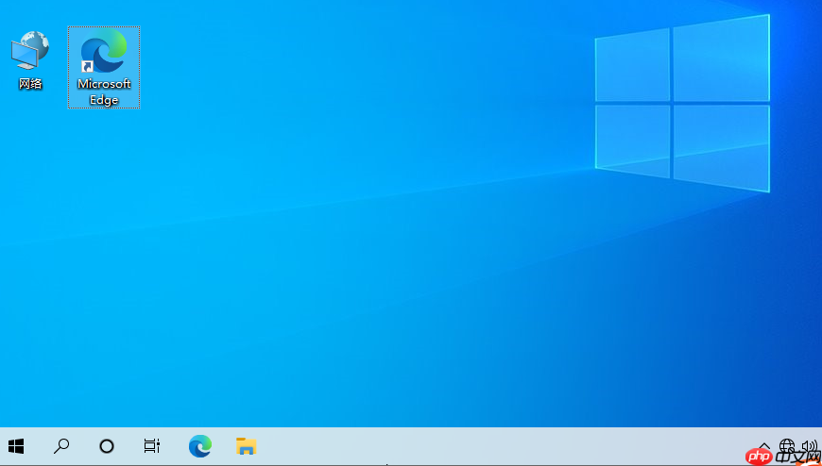Launch Cortana from the taskbar circle
The image size is (822, 466).
(x=107, y=446)
